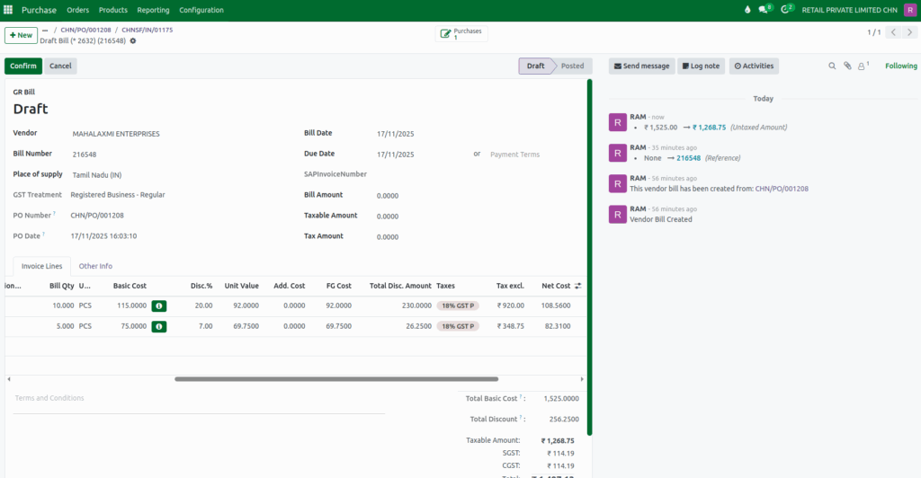Screen dimensions: 921x478
Task: Click the 18% GST P tag on first line
Action: 458,306
